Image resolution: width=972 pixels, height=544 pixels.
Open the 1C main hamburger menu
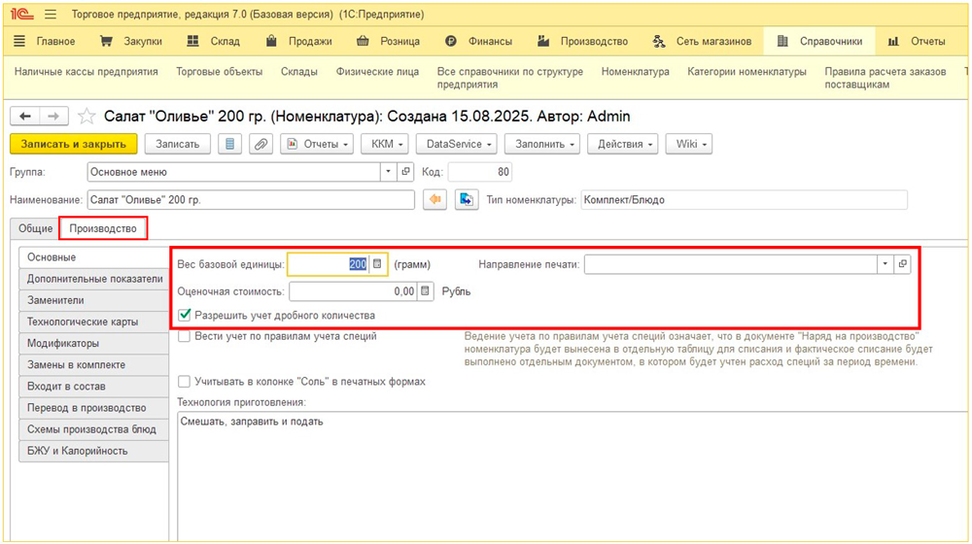point(51,15)
